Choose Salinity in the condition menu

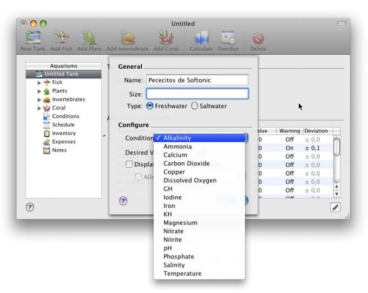click(199, 265)
